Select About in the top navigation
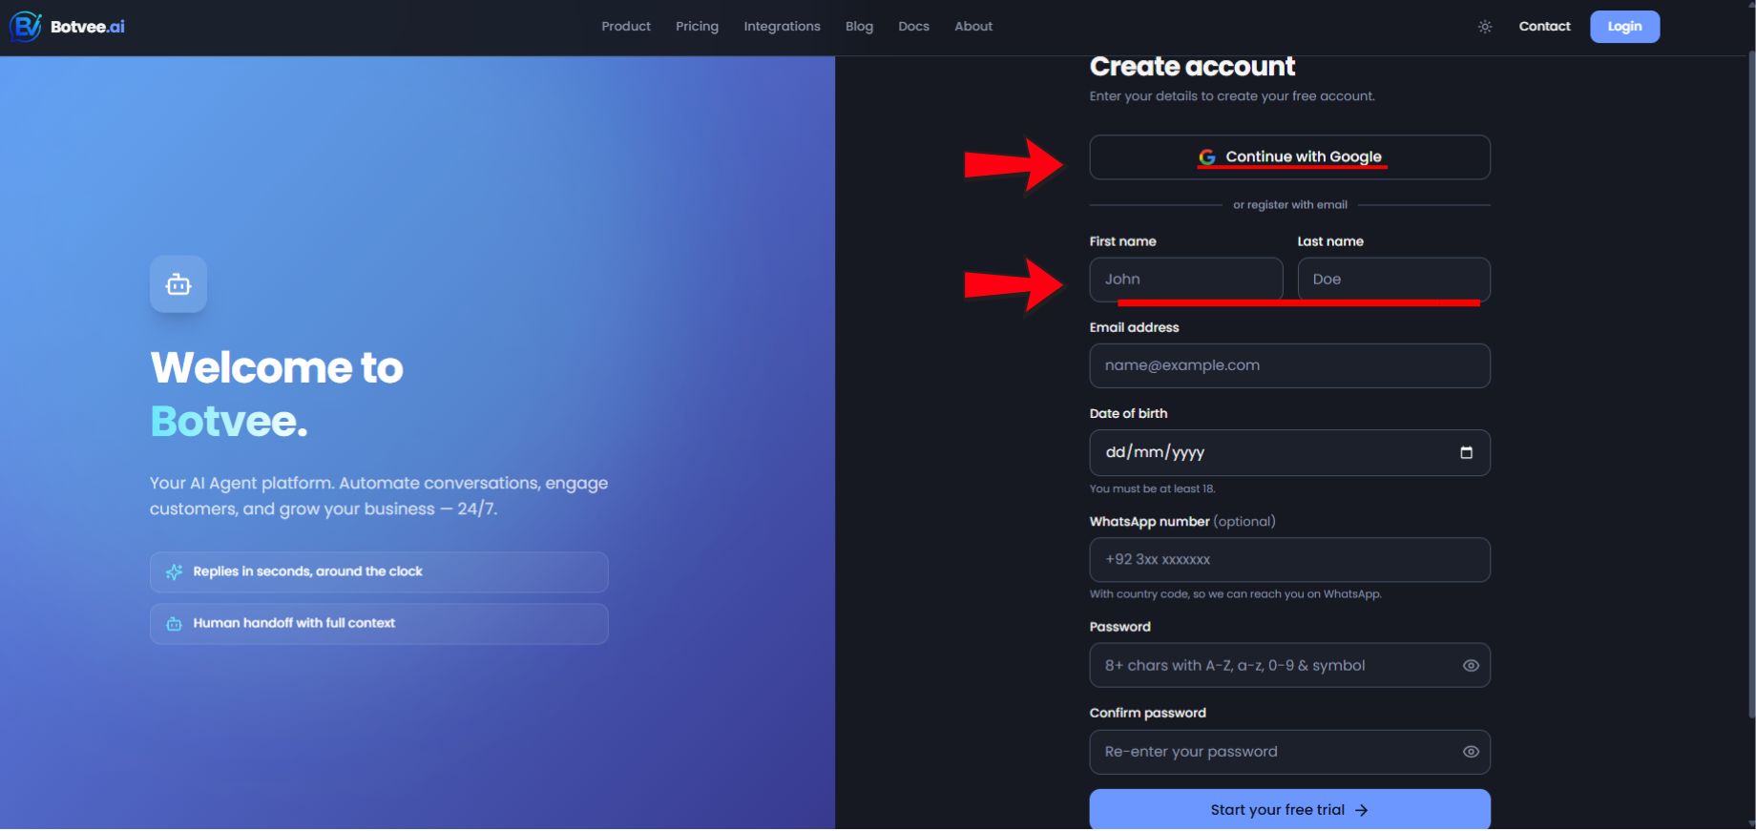 [x=973, y=27]
